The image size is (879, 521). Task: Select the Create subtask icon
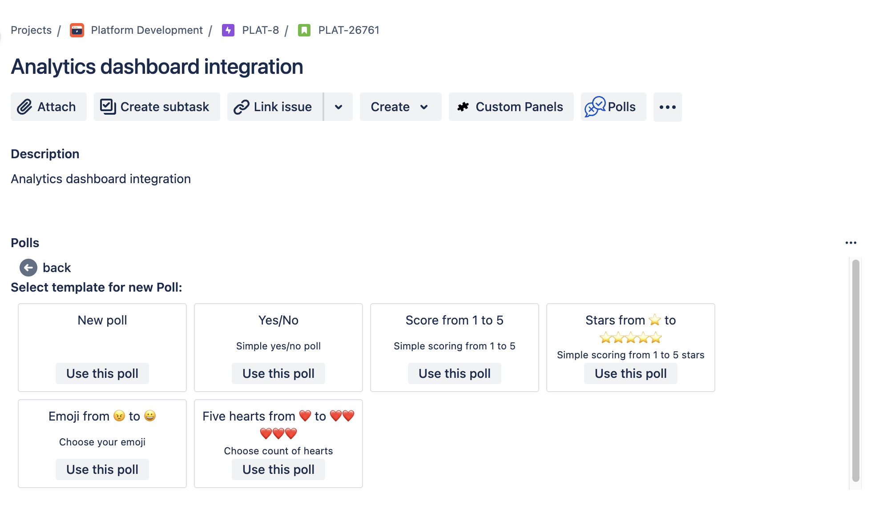[107, 107]
